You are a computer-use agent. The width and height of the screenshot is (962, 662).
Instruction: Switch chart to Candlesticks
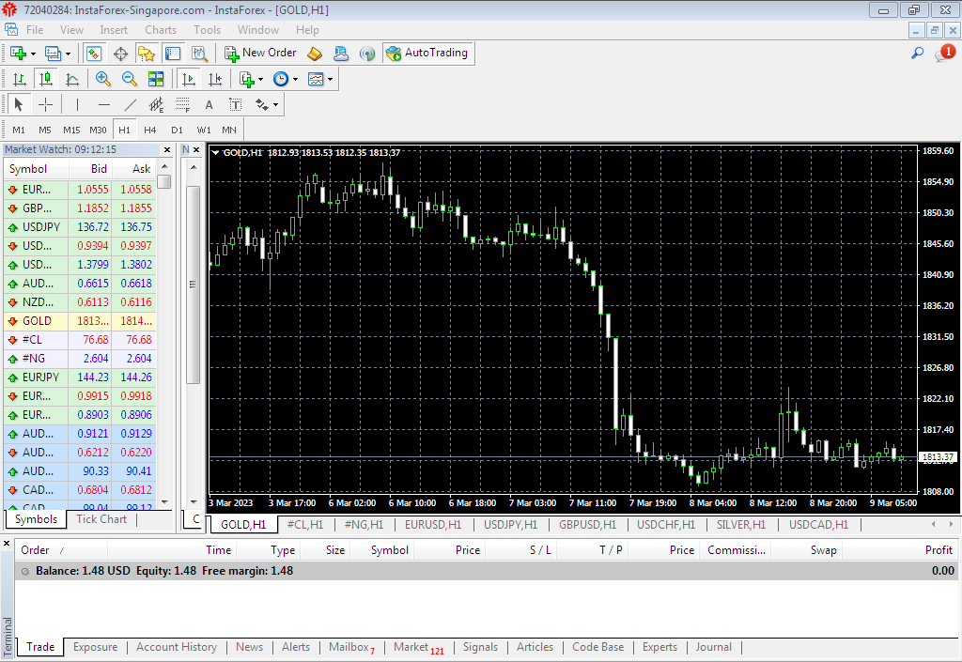46,79
